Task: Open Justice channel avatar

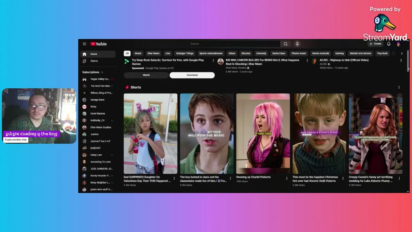Action: [x=84, y=134]
